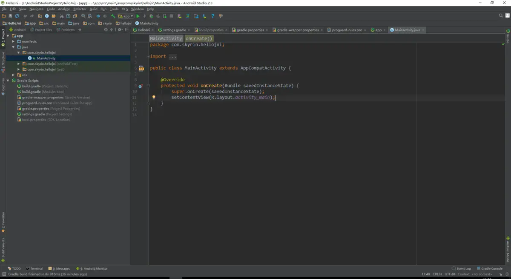Collapse the Gradle Scripts node
The height and width of the screenshot is (279, 511).
[8, 81]
